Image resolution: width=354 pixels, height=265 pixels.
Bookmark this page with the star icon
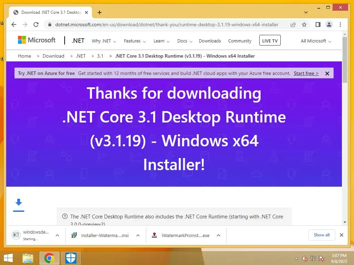tap(304, 24)
